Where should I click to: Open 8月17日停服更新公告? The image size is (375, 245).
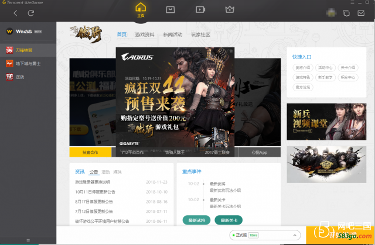[94, 202]
